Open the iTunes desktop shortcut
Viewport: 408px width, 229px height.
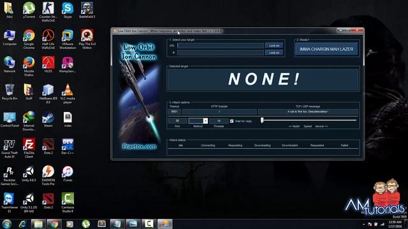pos(68,174)
